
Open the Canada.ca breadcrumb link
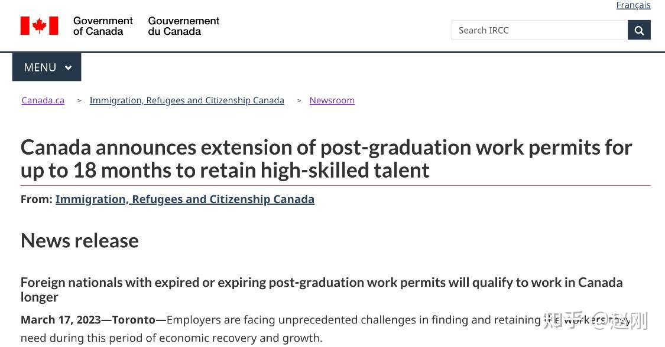[x=43, y=100]
